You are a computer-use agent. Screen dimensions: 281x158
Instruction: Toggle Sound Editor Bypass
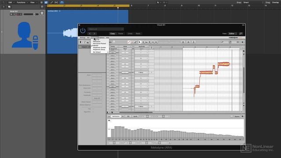click(x=237, y=116)
